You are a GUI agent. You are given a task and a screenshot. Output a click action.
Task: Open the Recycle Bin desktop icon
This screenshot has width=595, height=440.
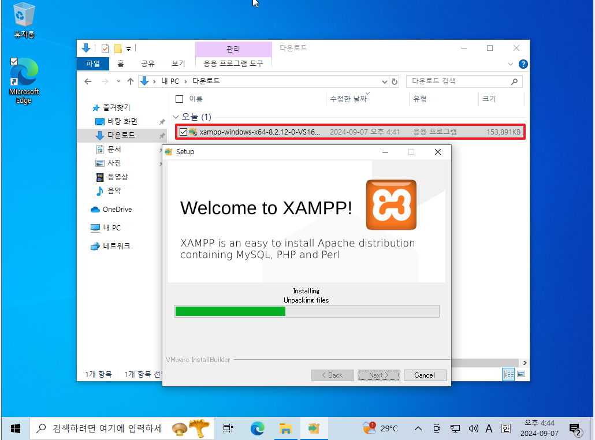pos(24,20)
